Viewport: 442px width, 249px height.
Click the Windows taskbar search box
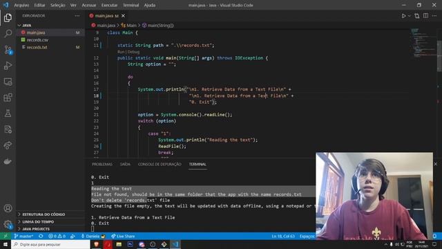click(x=50, y=244)
